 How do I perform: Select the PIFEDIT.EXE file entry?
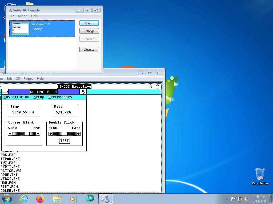click(x=10, y=167)
